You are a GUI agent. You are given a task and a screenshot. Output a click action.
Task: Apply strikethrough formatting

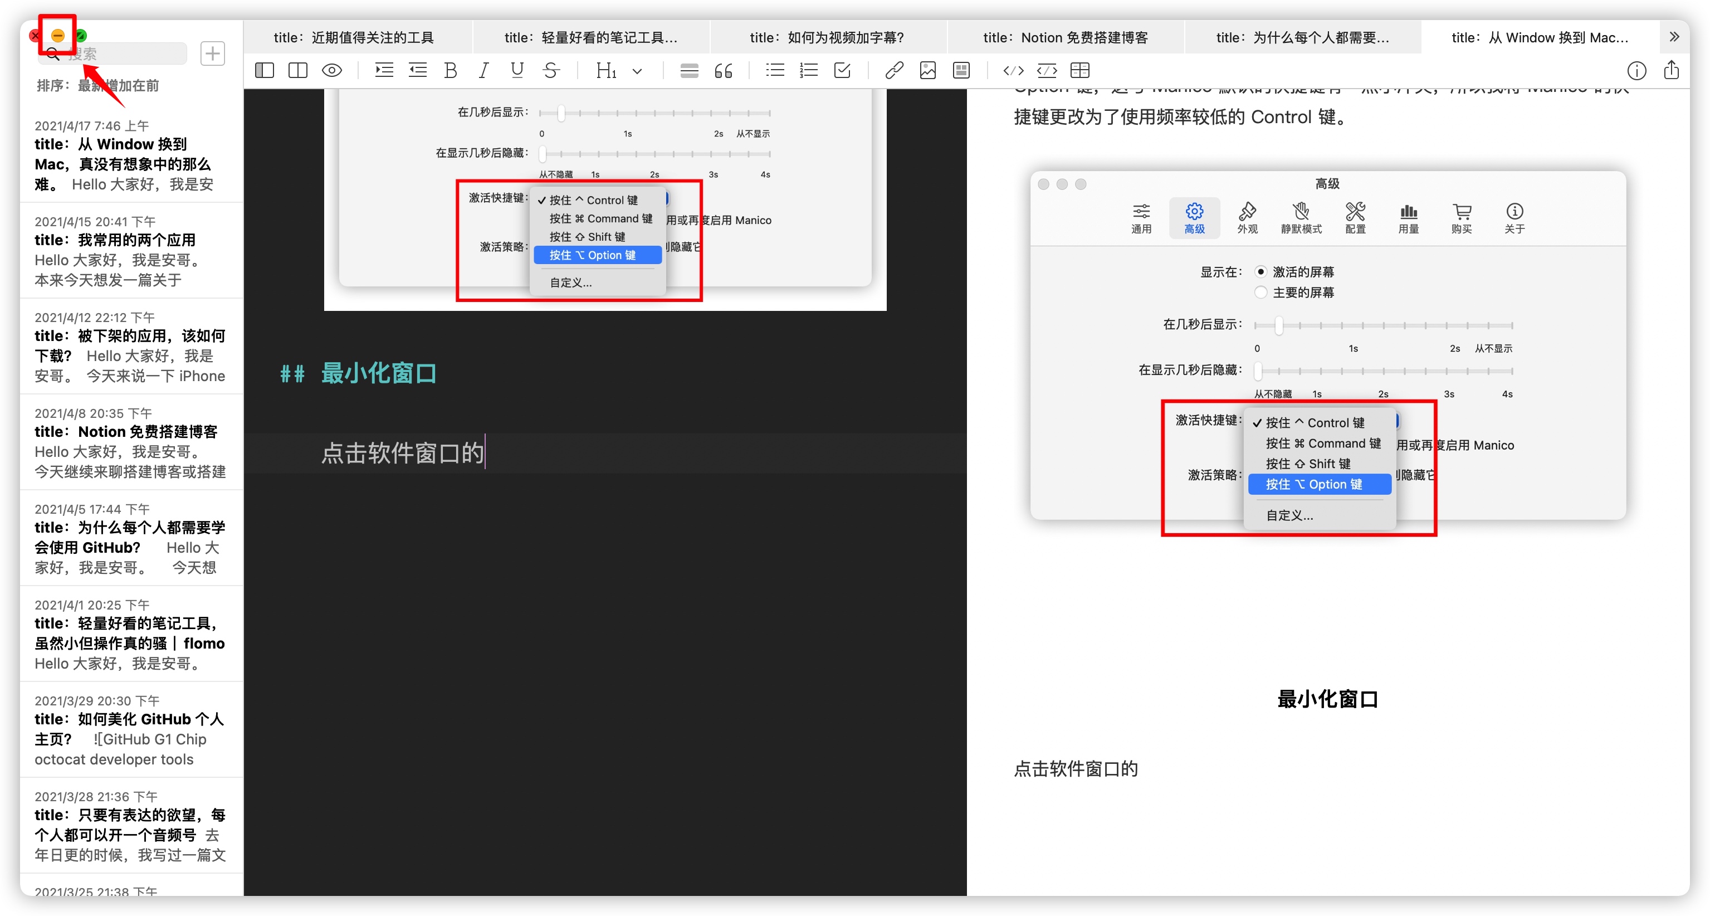550,70
